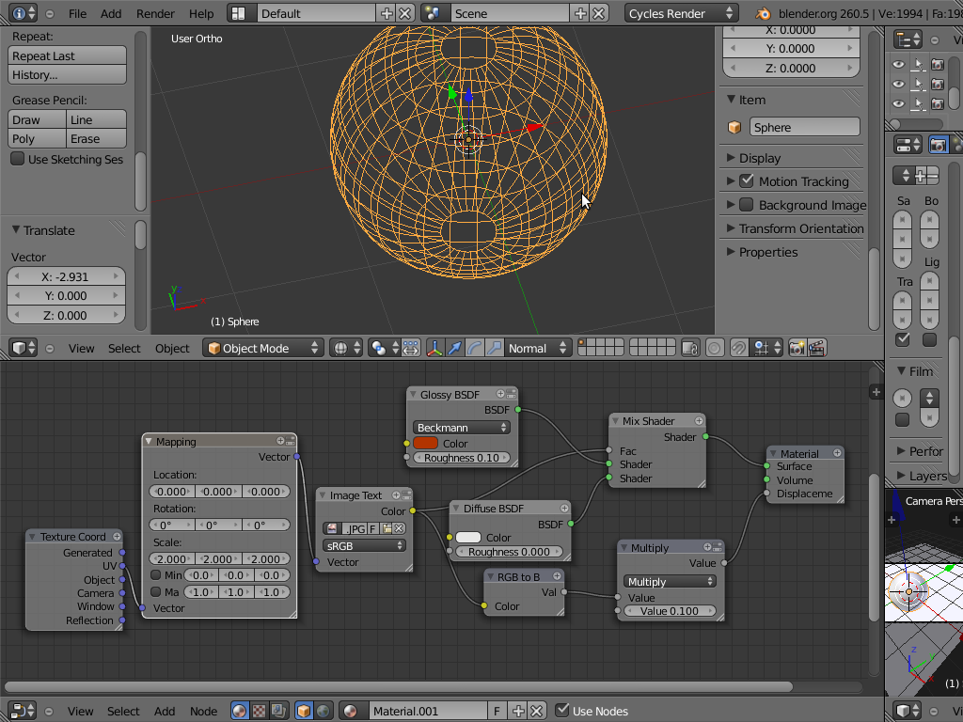Open the Node menu in node editor

click(203, 711)
